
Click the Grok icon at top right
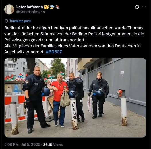point(137,7)
